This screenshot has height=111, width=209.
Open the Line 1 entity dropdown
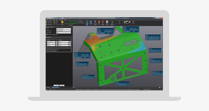[51, 44]
